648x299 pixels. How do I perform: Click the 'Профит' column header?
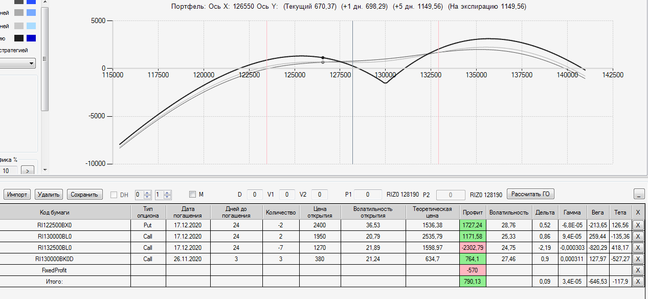(473, 212)
